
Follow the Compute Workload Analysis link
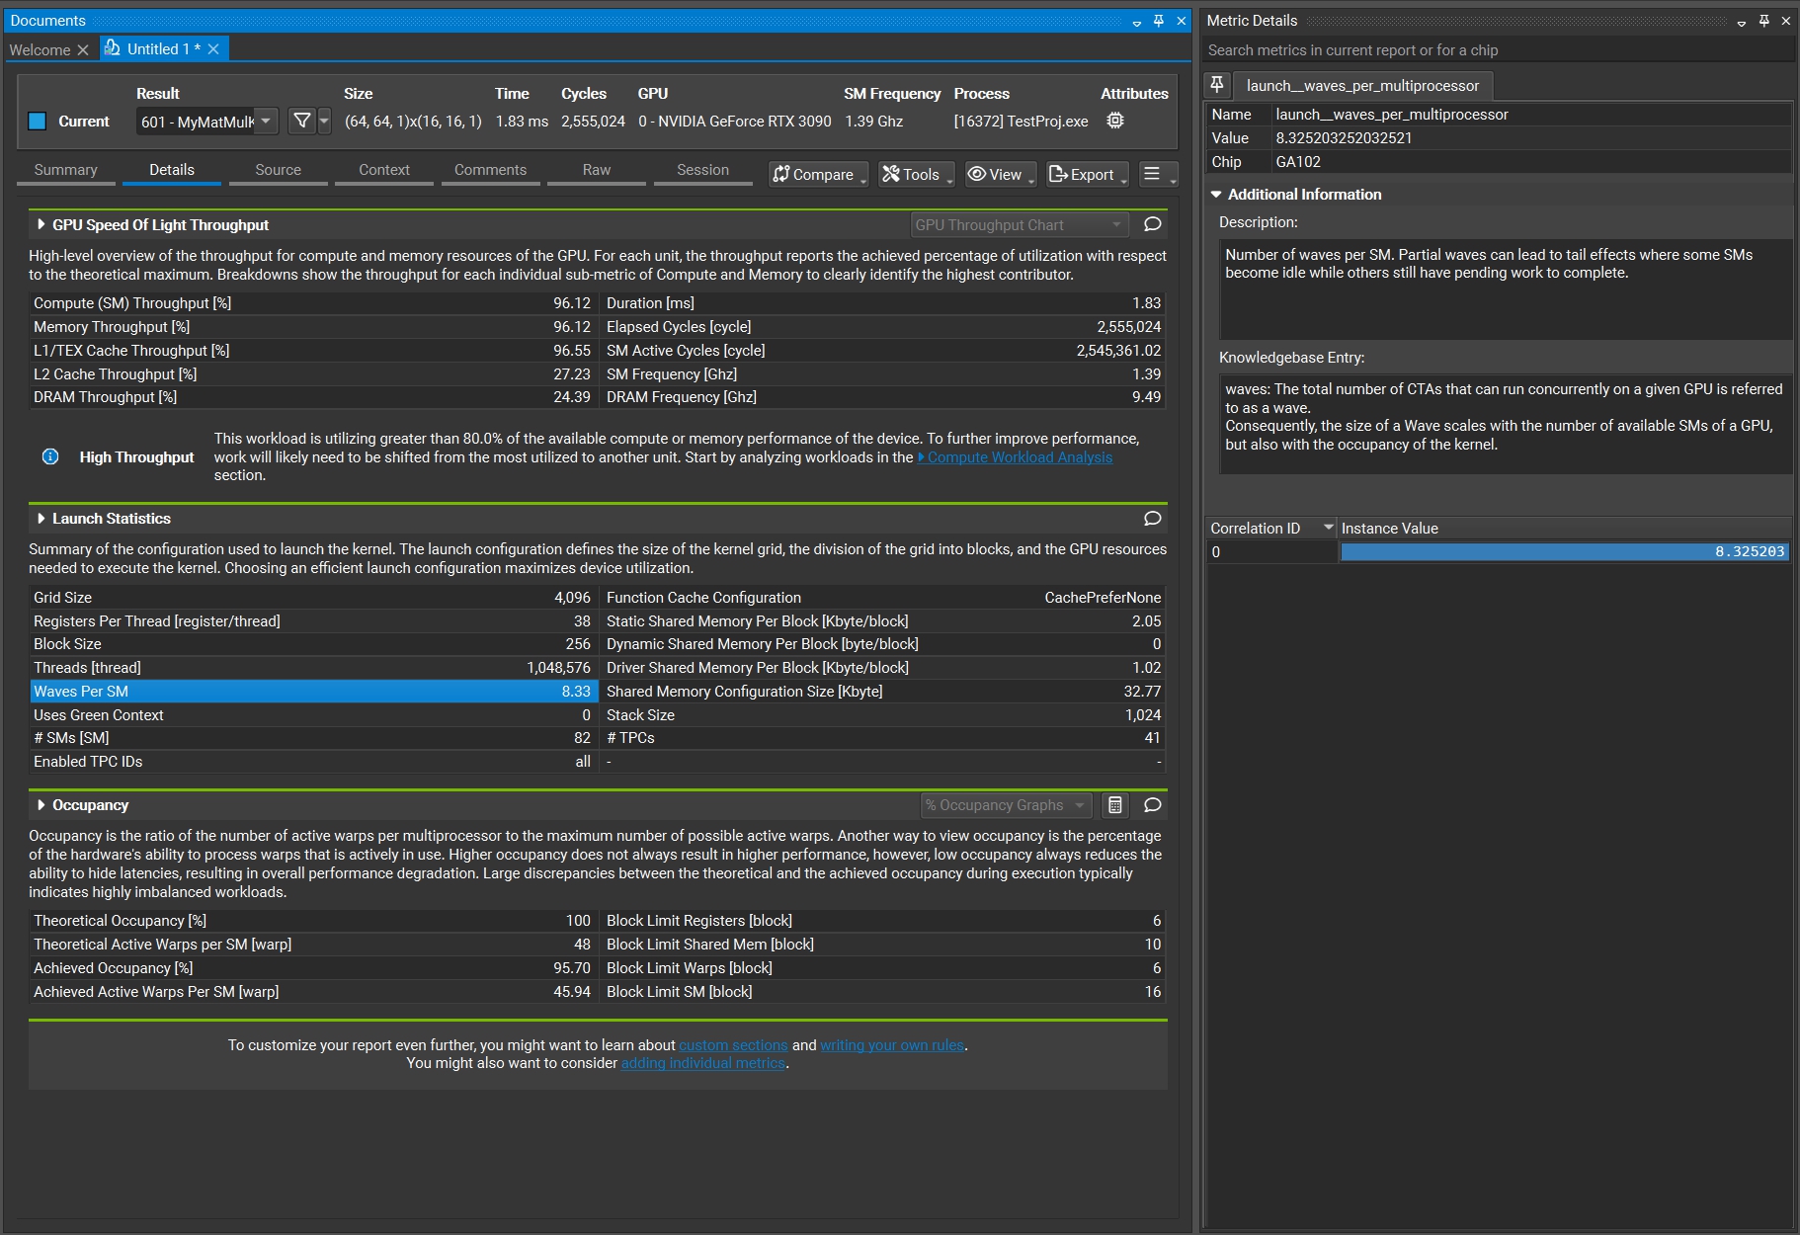pos(1020,457)
